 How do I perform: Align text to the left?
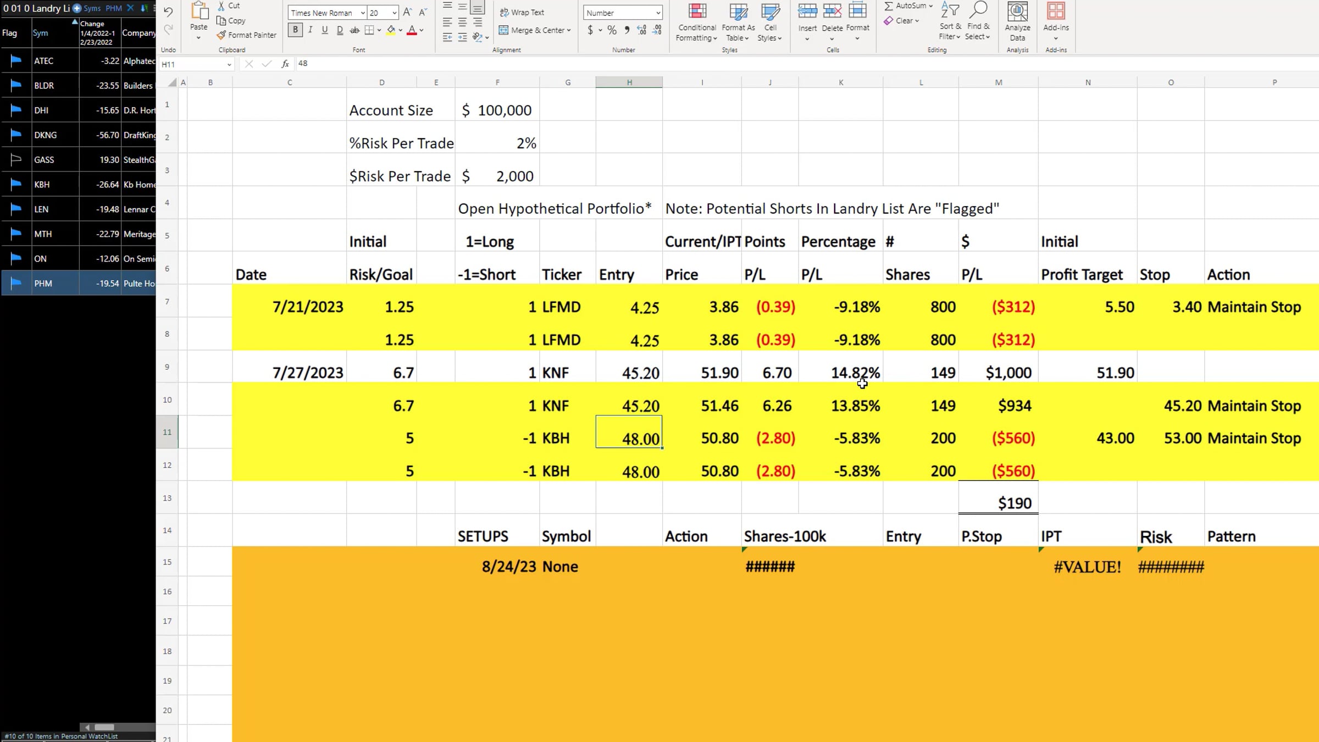pos(448,22)
